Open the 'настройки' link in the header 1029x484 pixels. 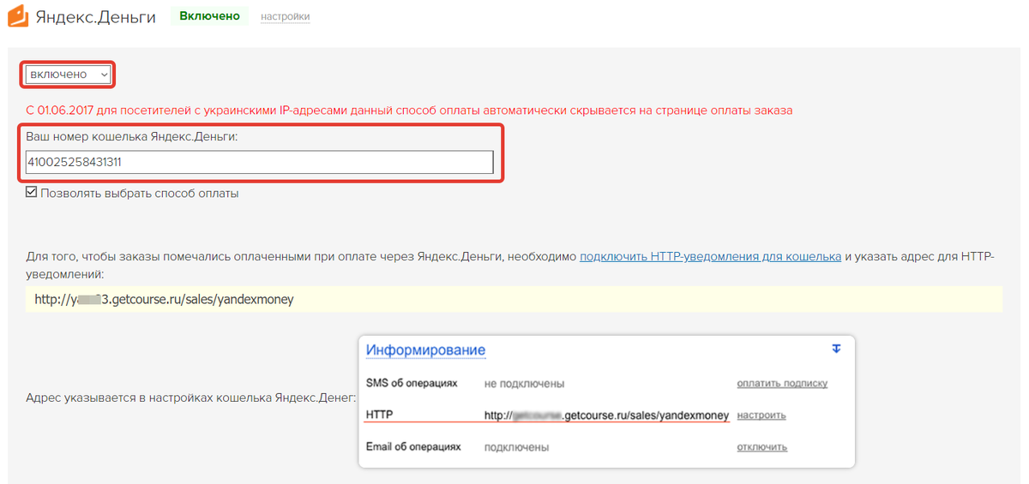pos(286,16)
